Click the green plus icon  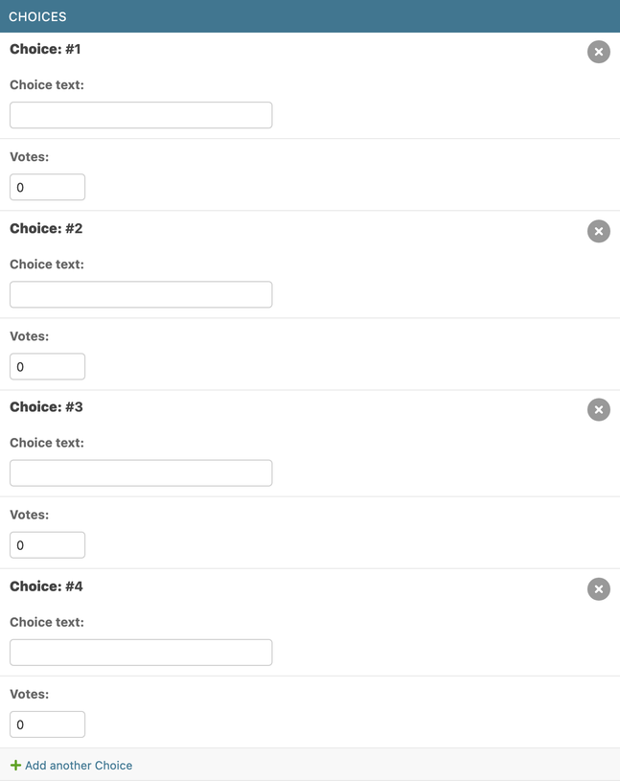point(15,766)
